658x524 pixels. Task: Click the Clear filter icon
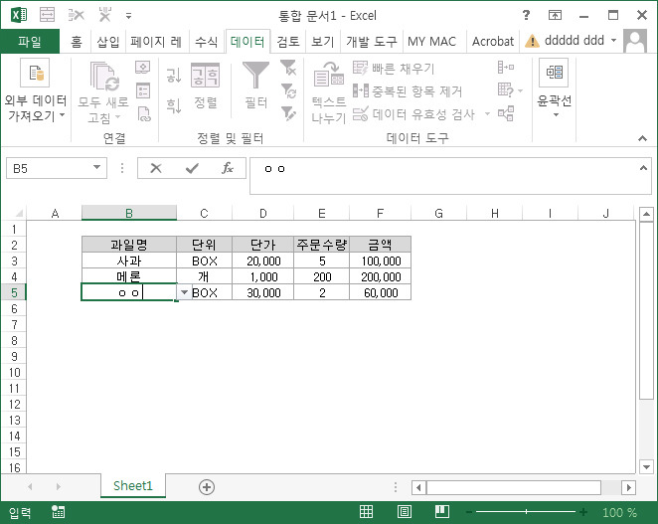pyautogui.click(x=288, y=68)
